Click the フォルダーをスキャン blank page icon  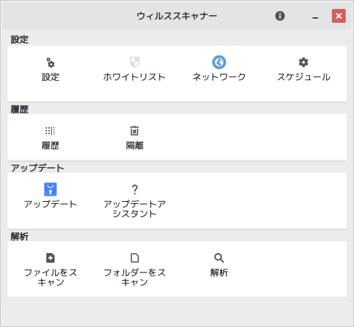pos(135,258)
